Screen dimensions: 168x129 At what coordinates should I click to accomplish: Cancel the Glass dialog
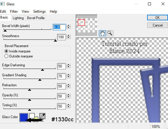pos(157,25)
